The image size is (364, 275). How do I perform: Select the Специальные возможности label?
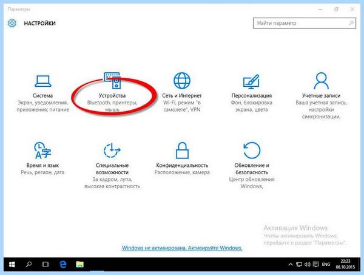click(112, 169)
